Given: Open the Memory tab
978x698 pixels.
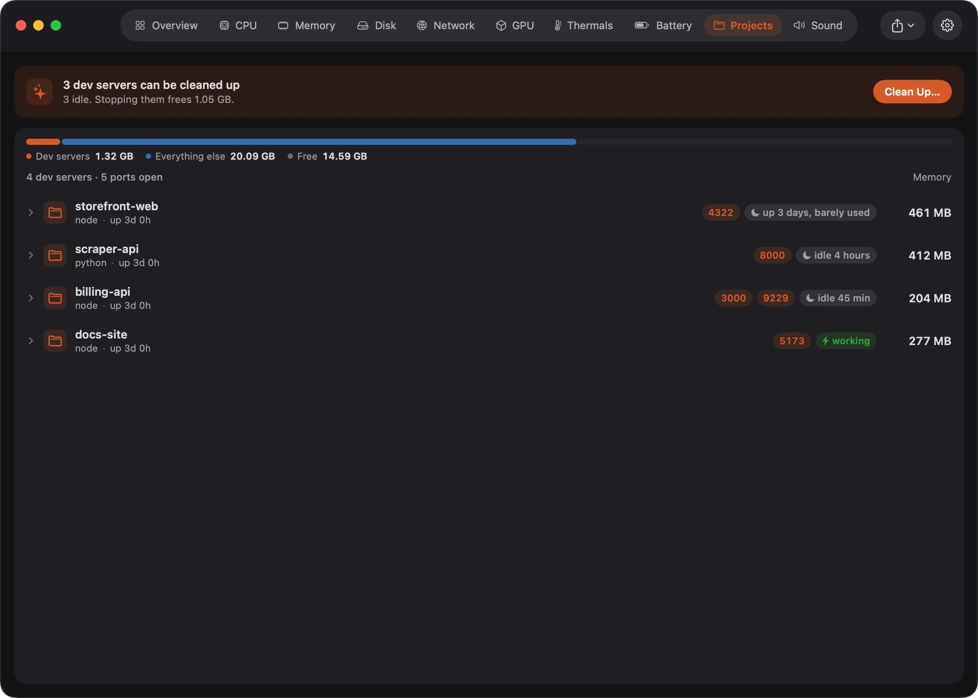Looking at the screenshot, I should click(x=306, y=25).
